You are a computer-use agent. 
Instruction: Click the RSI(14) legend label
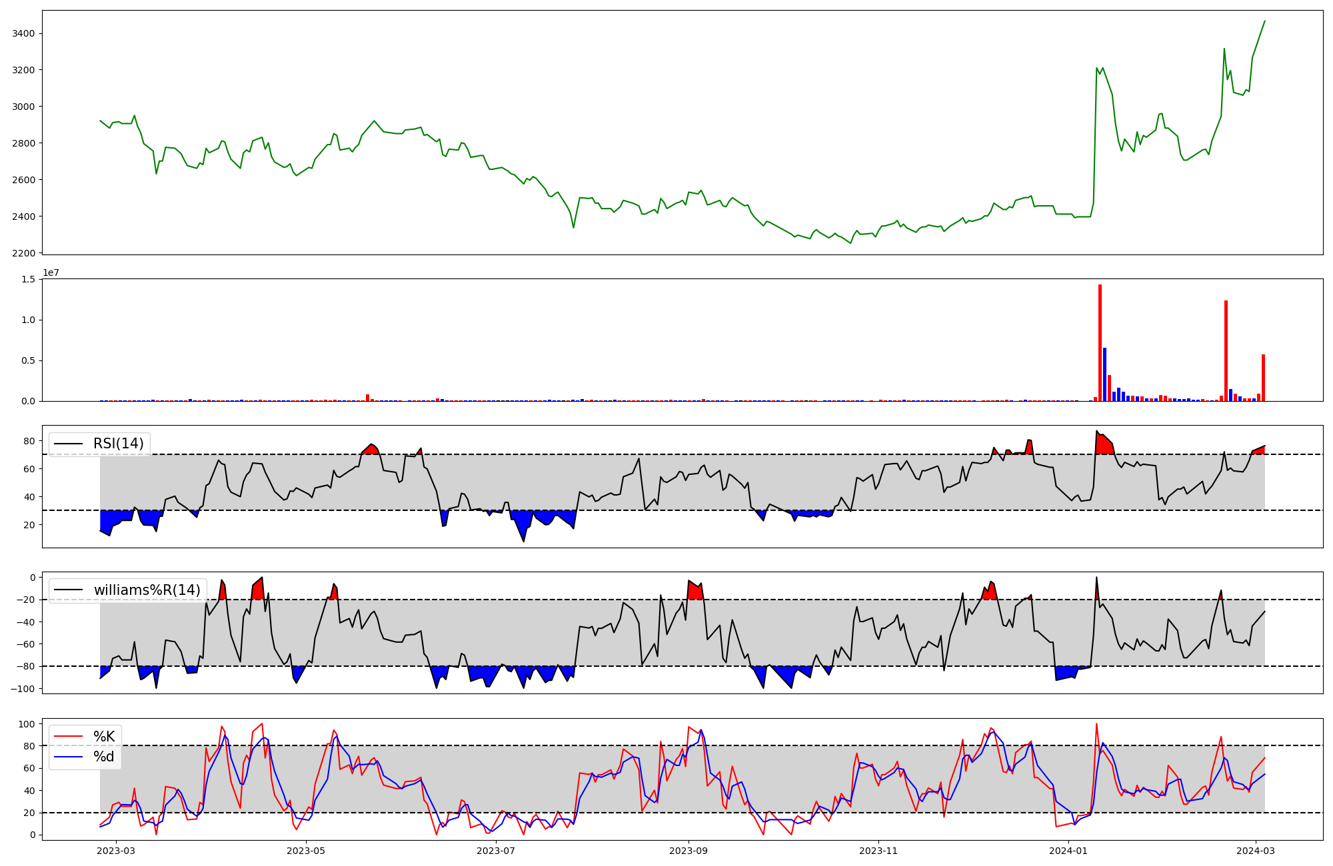click(x=118, y=444)
